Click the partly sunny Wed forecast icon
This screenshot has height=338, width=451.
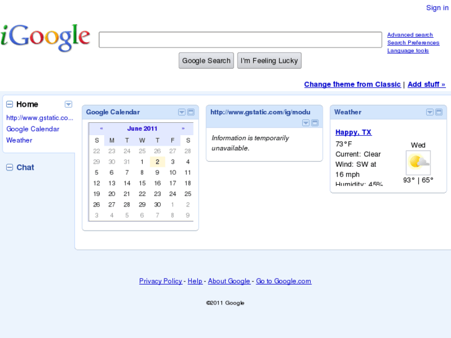coord(418,162)
